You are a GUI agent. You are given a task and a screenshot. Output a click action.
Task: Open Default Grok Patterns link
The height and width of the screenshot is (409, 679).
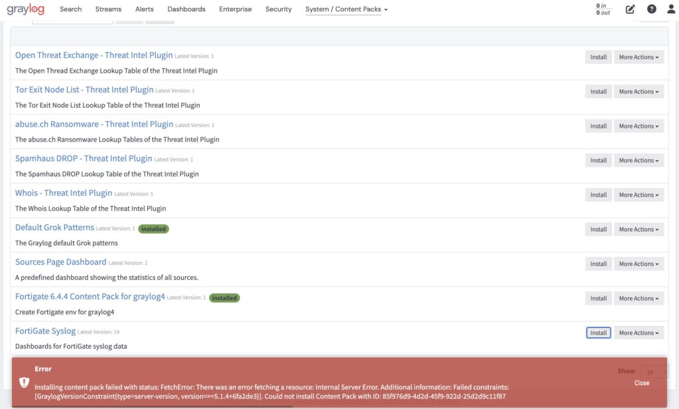(54, 228)
